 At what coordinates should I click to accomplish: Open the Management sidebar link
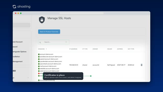point(18,61)
